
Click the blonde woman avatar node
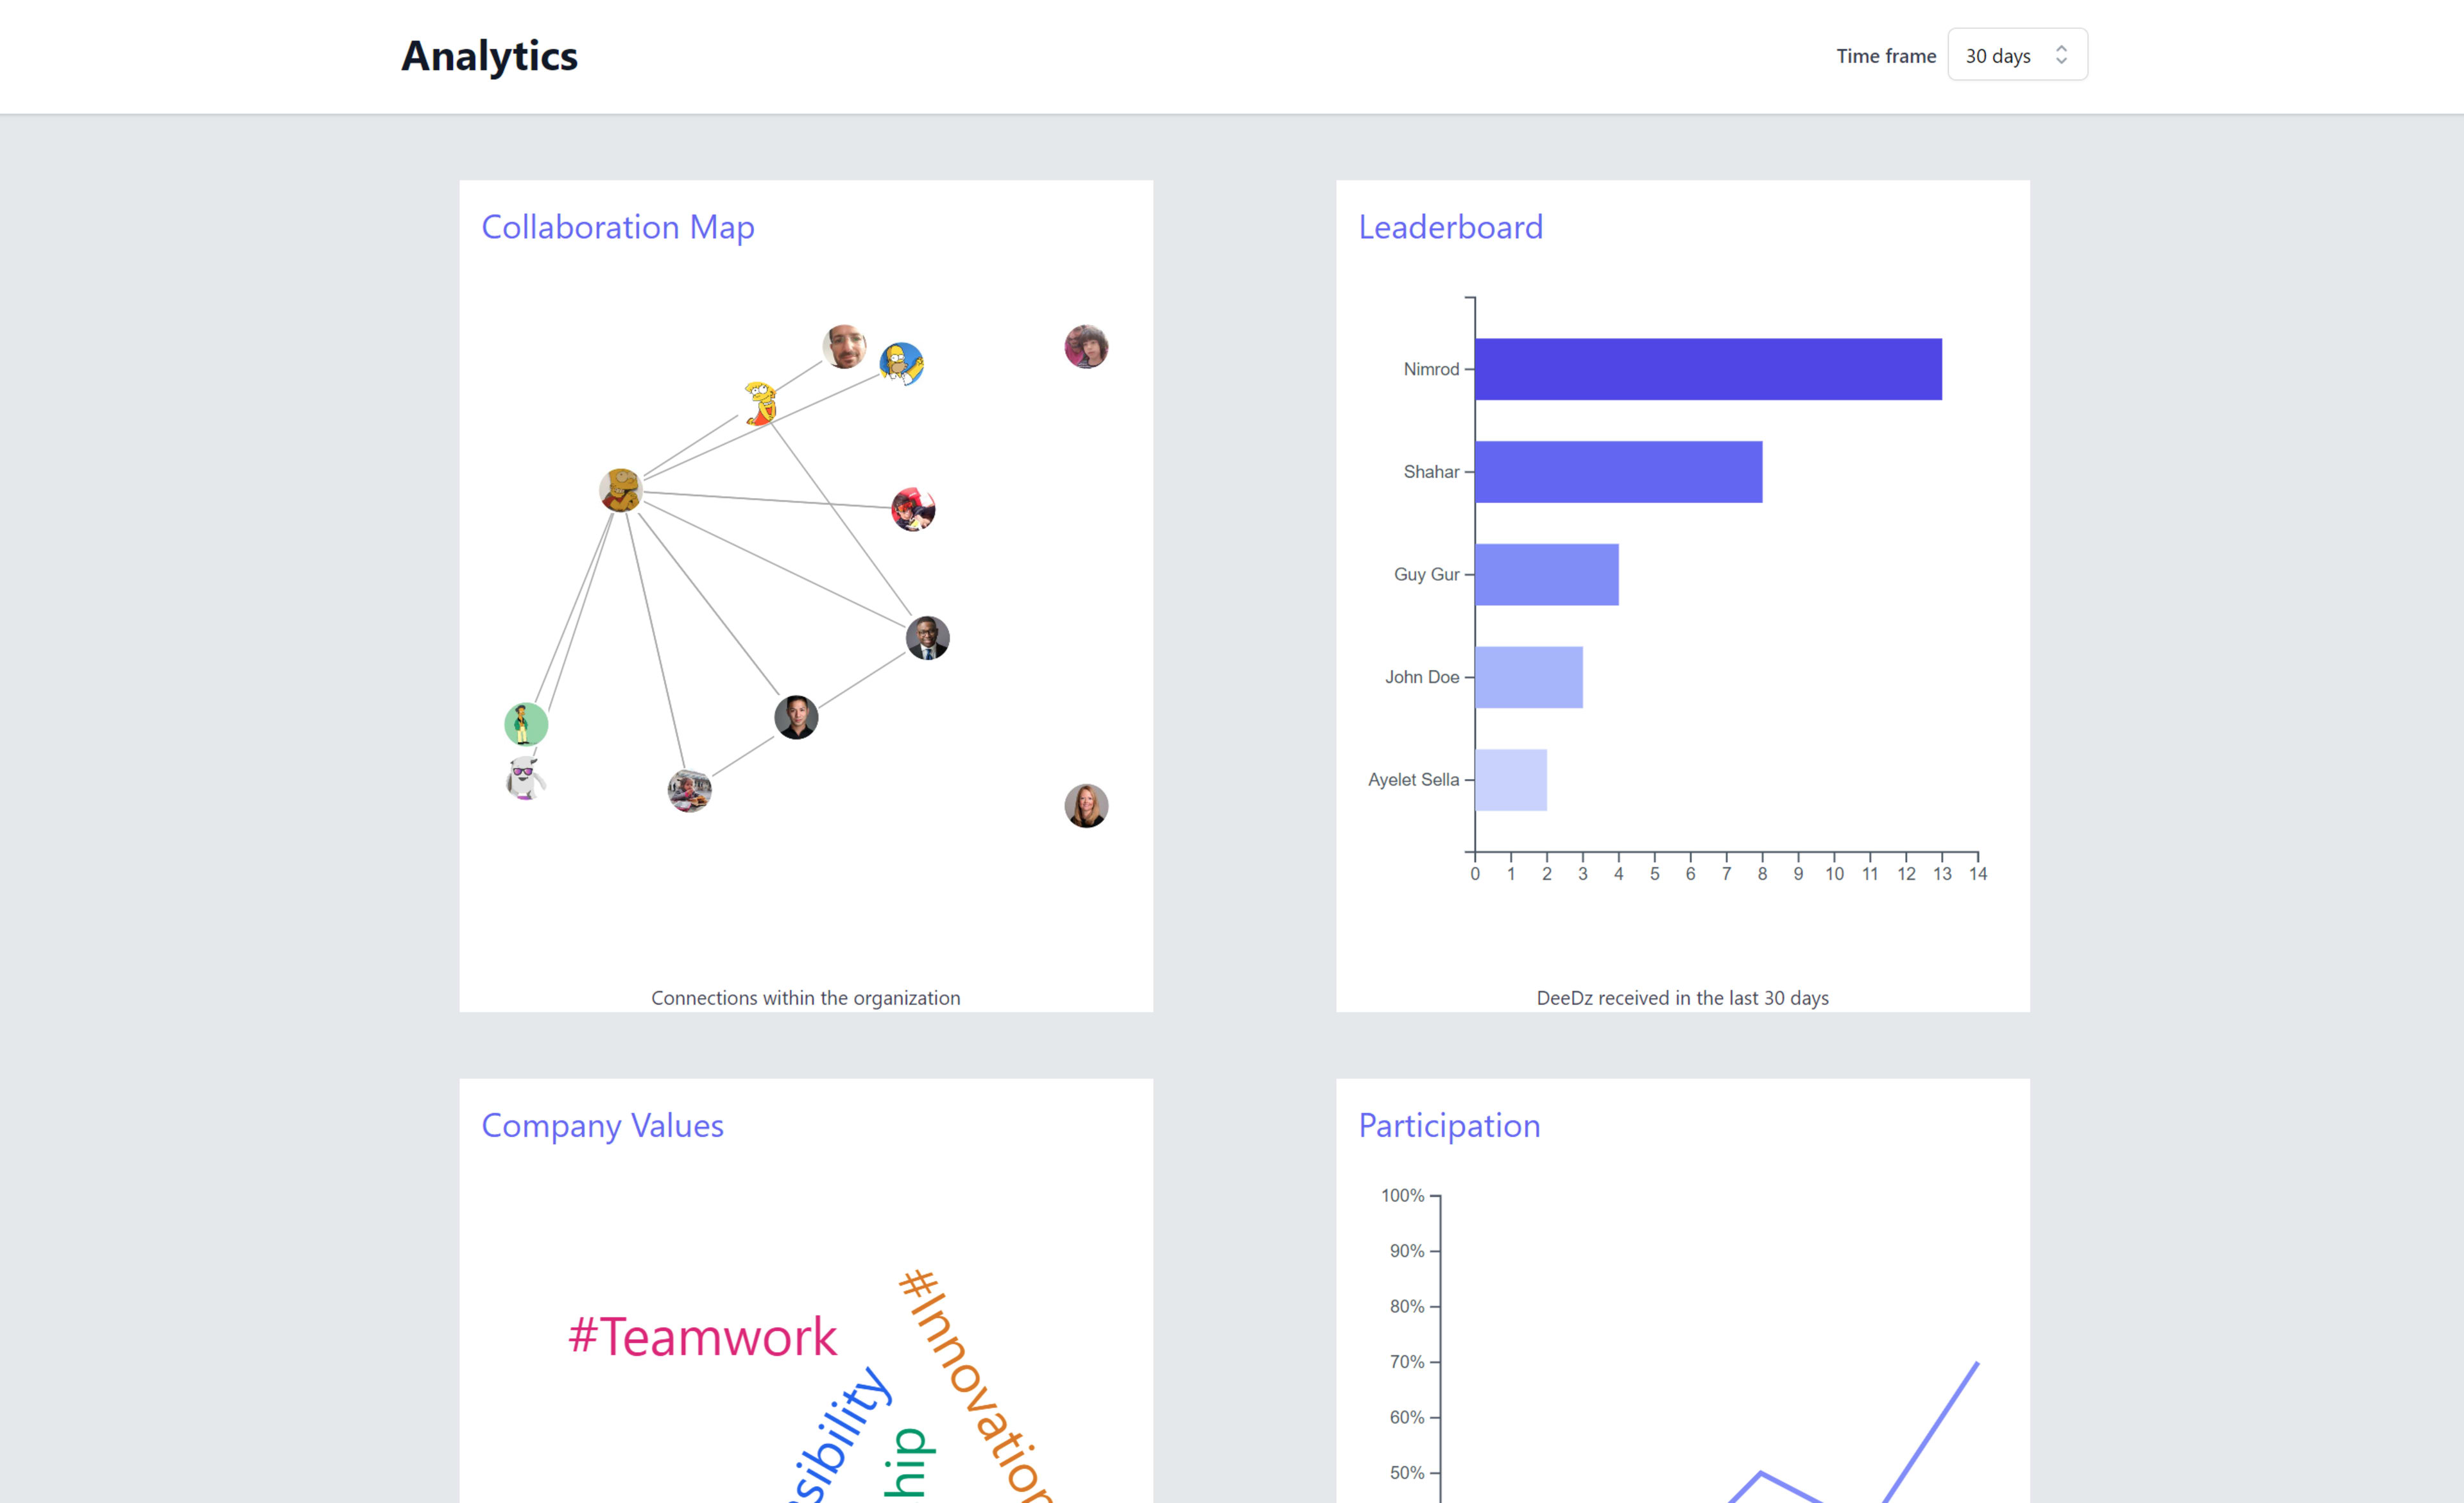click(x=1086, y=806)
